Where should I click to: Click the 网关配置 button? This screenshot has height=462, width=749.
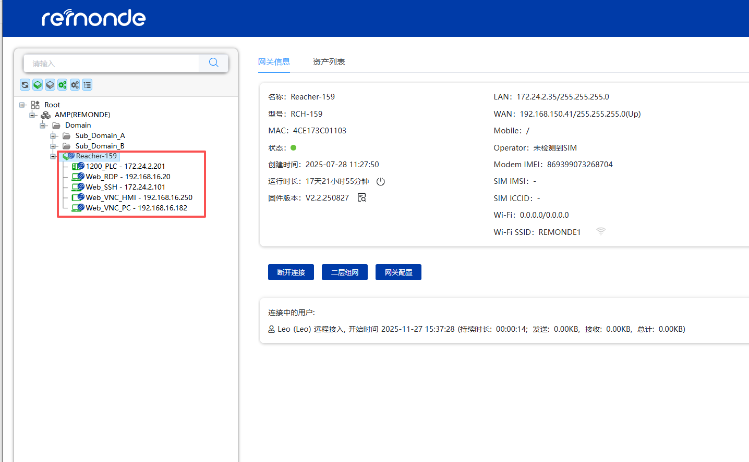398,272
